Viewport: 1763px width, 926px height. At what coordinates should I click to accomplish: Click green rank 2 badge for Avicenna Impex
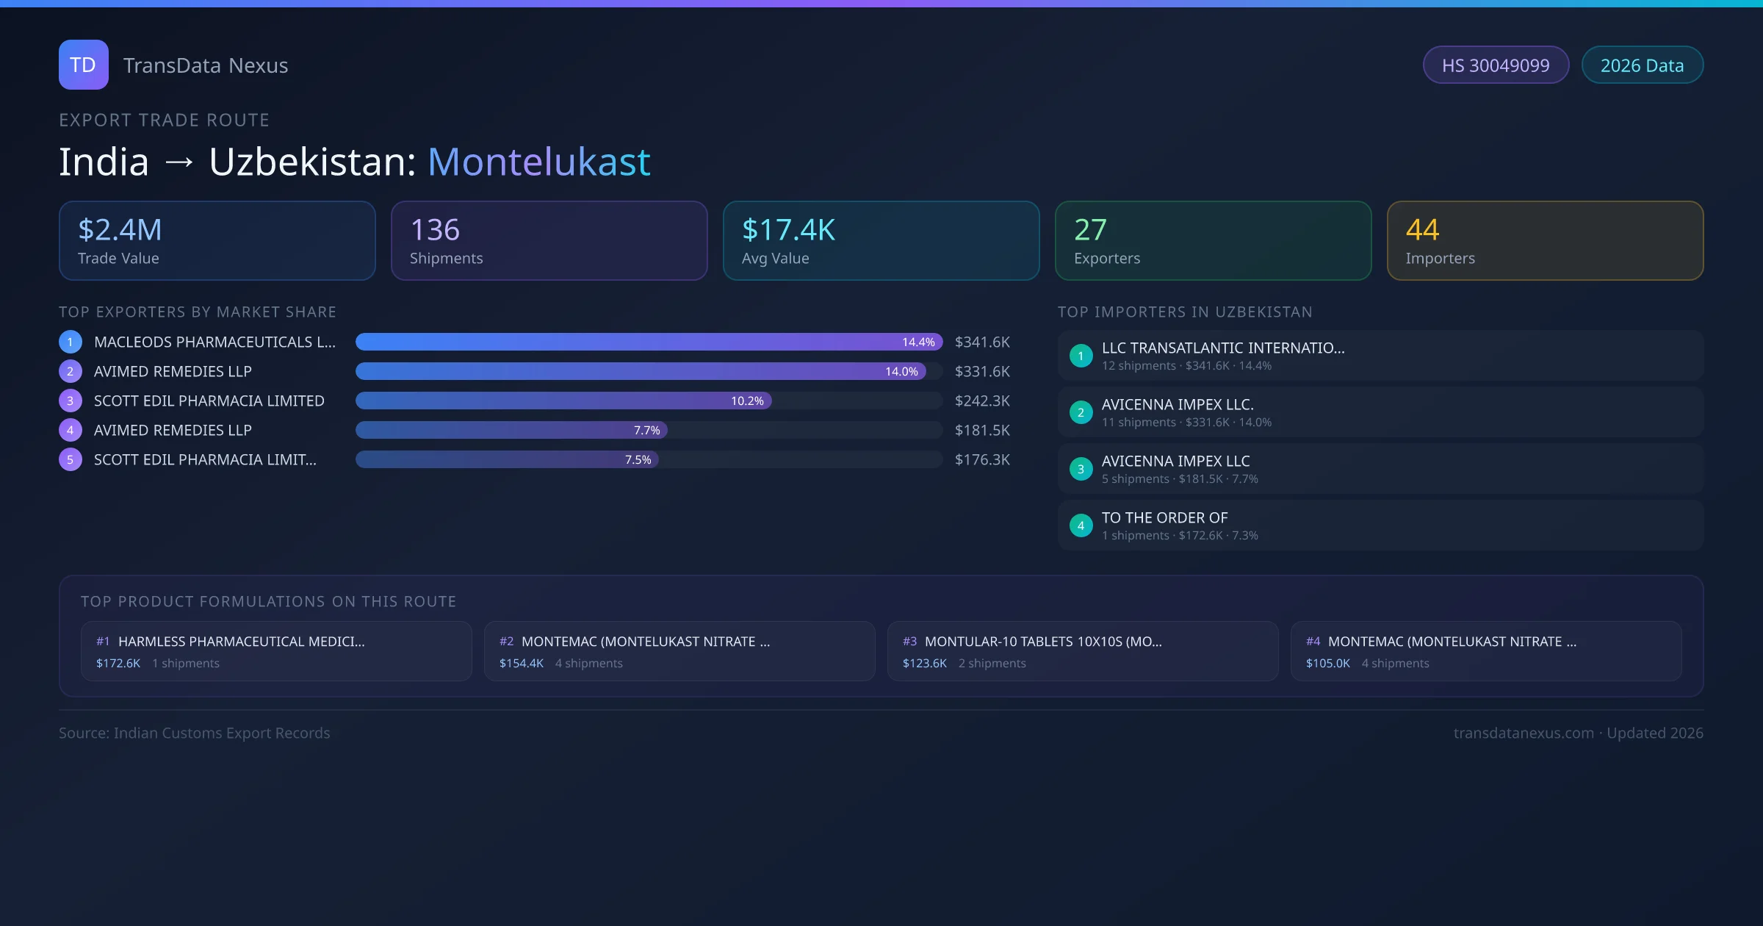pos(1081,412)
